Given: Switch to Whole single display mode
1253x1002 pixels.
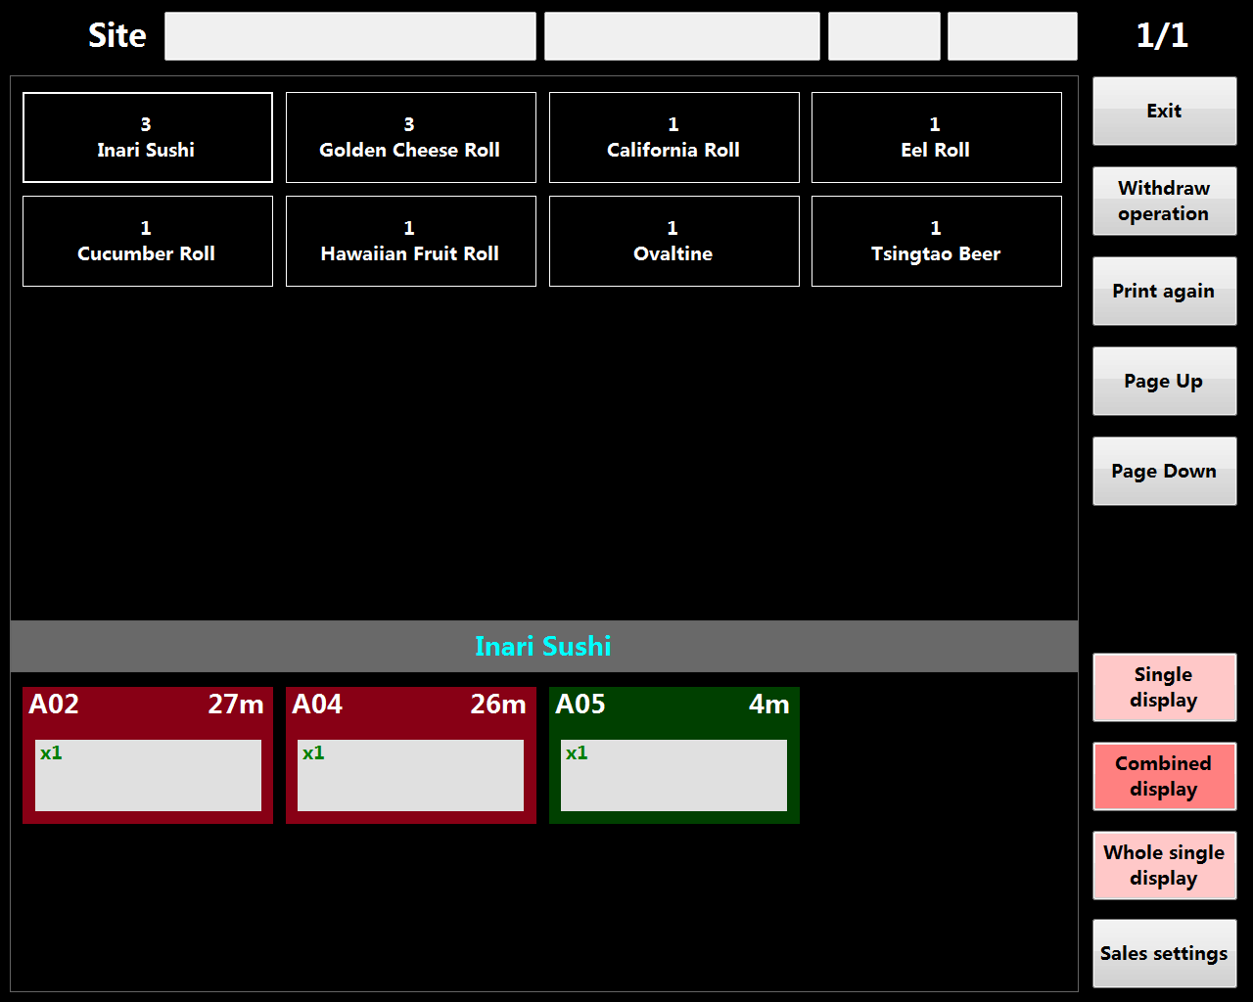Looking at the screenshot, I should 1165,865.
